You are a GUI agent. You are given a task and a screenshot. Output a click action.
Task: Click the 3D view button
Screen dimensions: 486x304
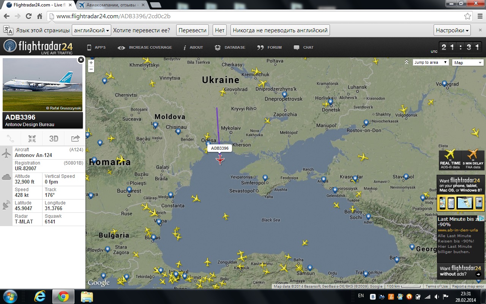click(54, 139)
